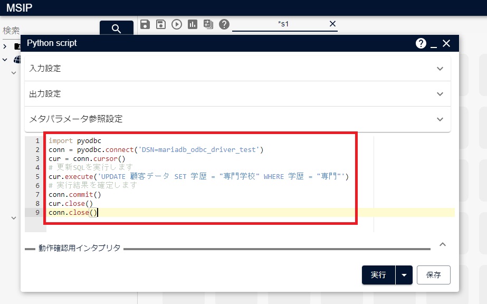
Task: Open help in the Python script dialog
Action: [421, 43]
